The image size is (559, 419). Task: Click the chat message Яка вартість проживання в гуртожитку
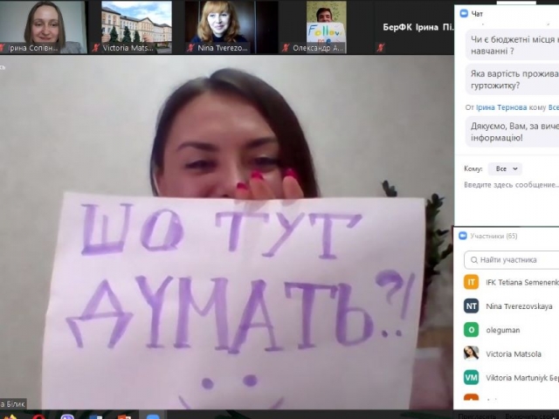point(513,79)
